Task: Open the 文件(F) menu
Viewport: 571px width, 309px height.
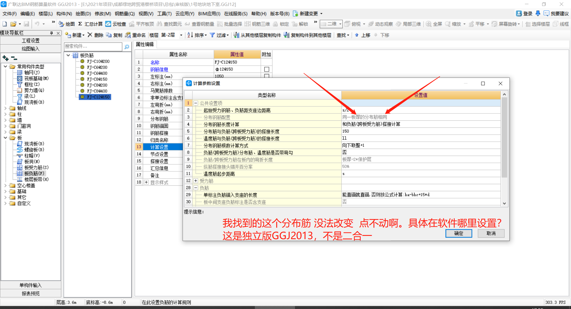Action: coord(10,14)
